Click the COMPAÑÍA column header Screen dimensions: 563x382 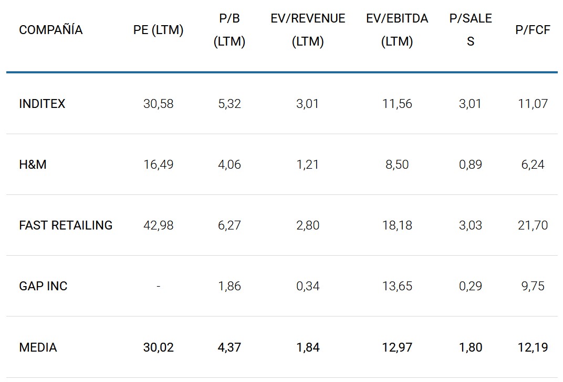point(51,30)
